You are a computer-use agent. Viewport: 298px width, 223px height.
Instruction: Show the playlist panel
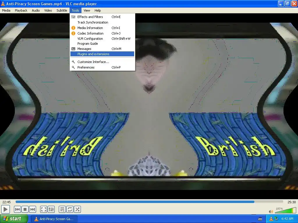62,210
